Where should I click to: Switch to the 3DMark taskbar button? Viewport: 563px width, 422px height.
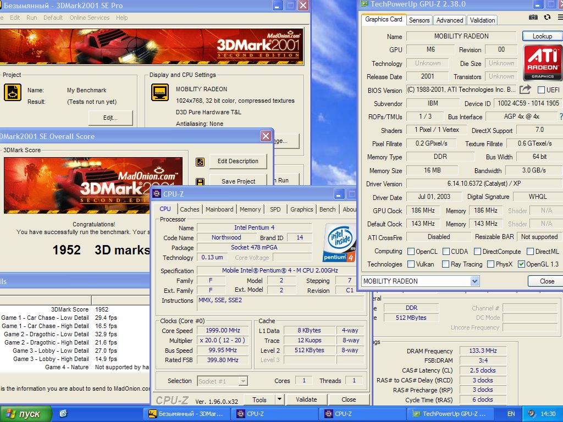coord(187,414)
